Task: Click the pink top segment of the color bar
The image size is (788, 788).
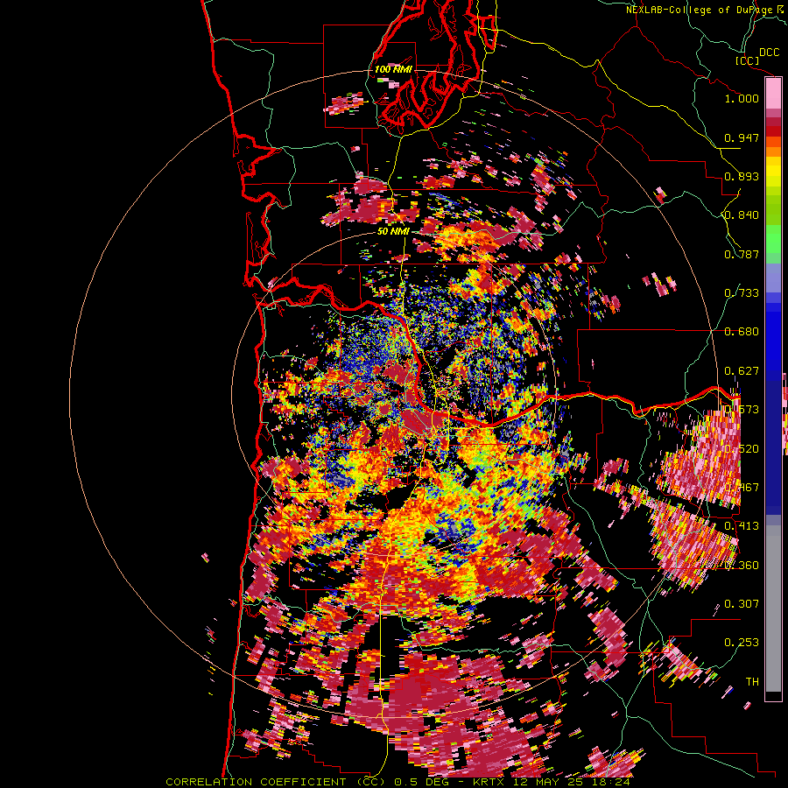Action: [773, 94]
